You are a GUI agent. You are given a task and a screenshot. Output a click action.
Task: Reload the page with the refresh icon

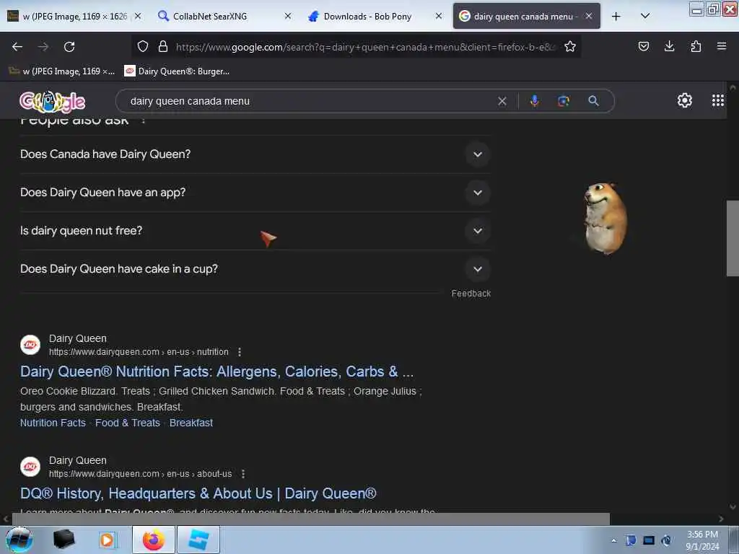69,47
